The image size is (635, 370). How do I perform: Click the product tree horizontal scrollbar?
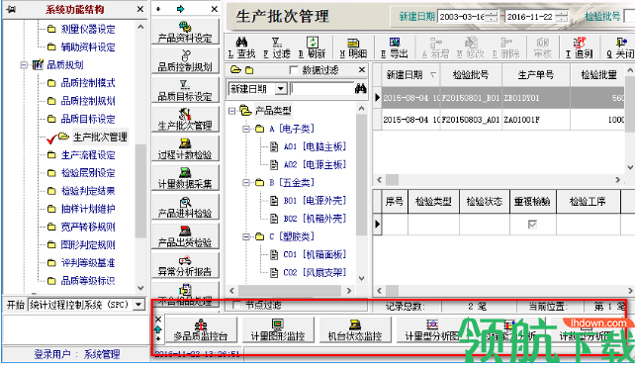(291, 291)
